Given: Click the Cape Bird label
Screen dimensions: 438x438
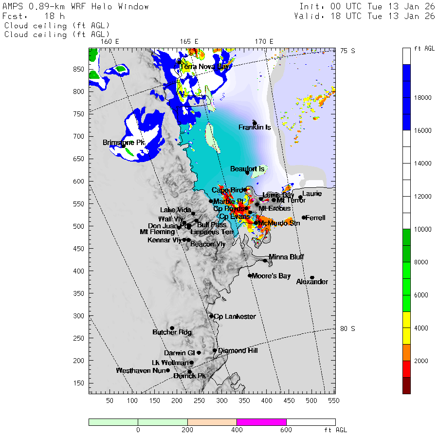Looking at the screenshot, I should point(227,190).
